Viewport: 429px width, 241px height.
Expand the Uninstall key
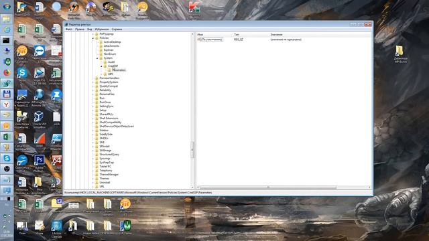coord(93,183)
